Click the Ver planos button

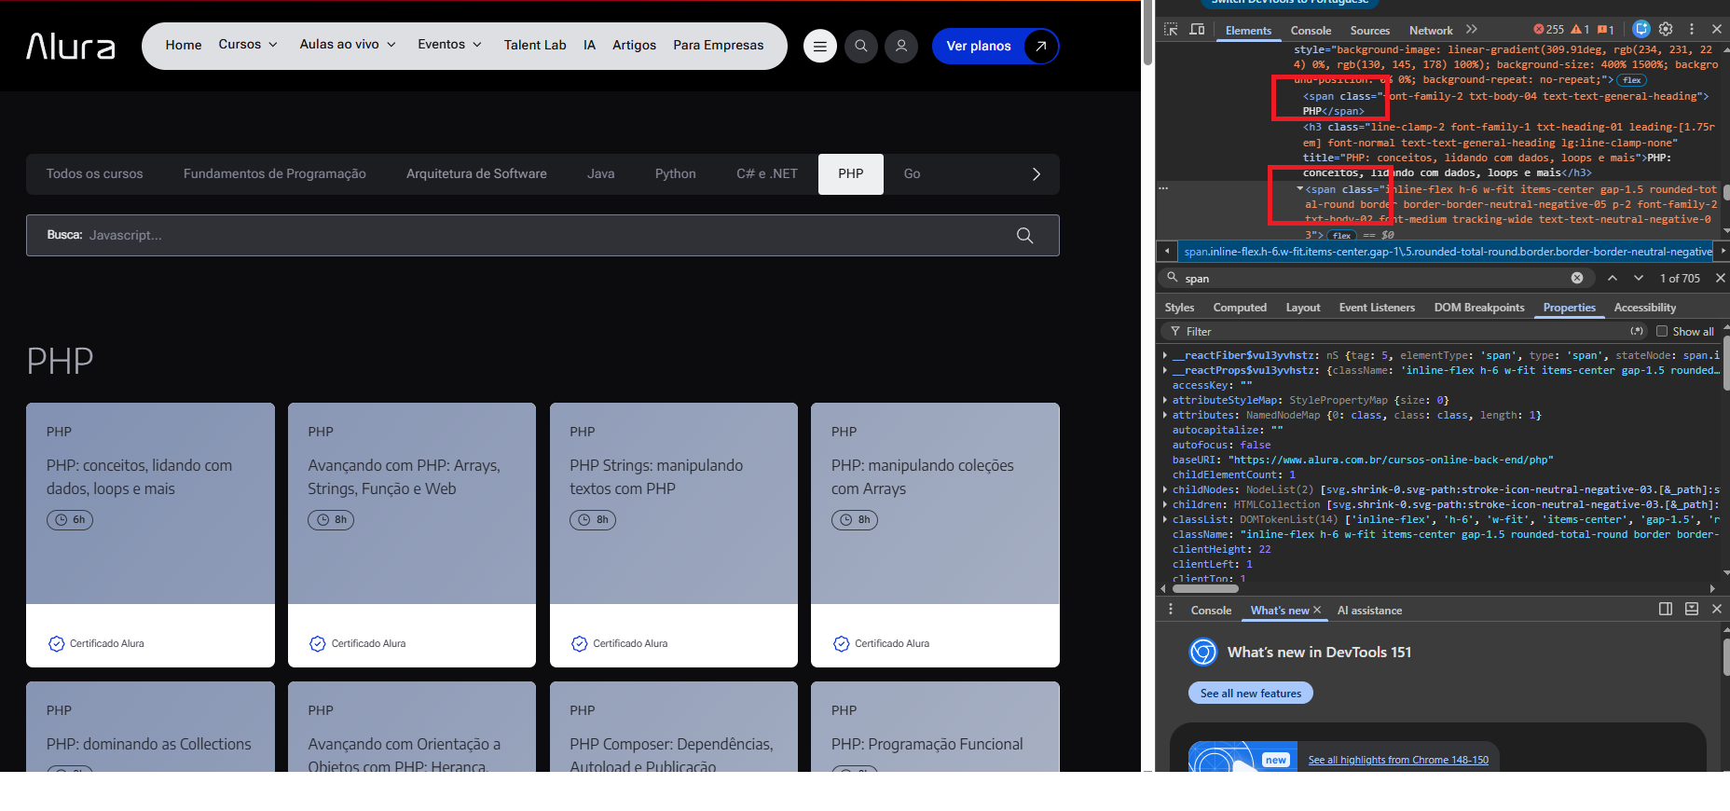(995, 46)
